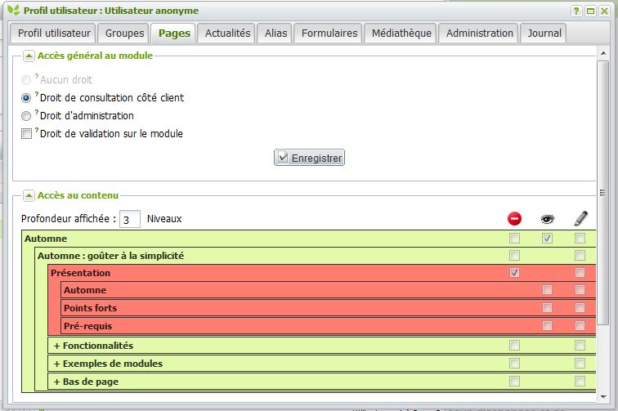Expand the Fonctionnalités tree node
Screen dimensions: 618x411
click(x=56, y=346)
